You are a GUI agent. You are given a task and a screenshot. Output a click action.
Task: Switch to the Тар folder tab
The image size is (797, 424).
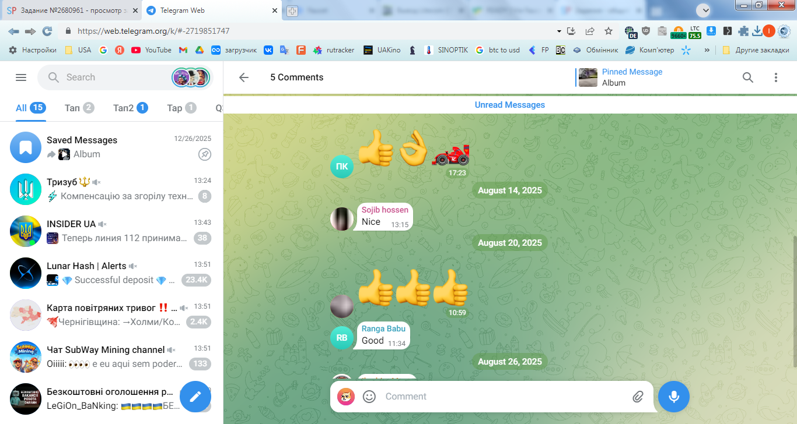coord(181,108)
